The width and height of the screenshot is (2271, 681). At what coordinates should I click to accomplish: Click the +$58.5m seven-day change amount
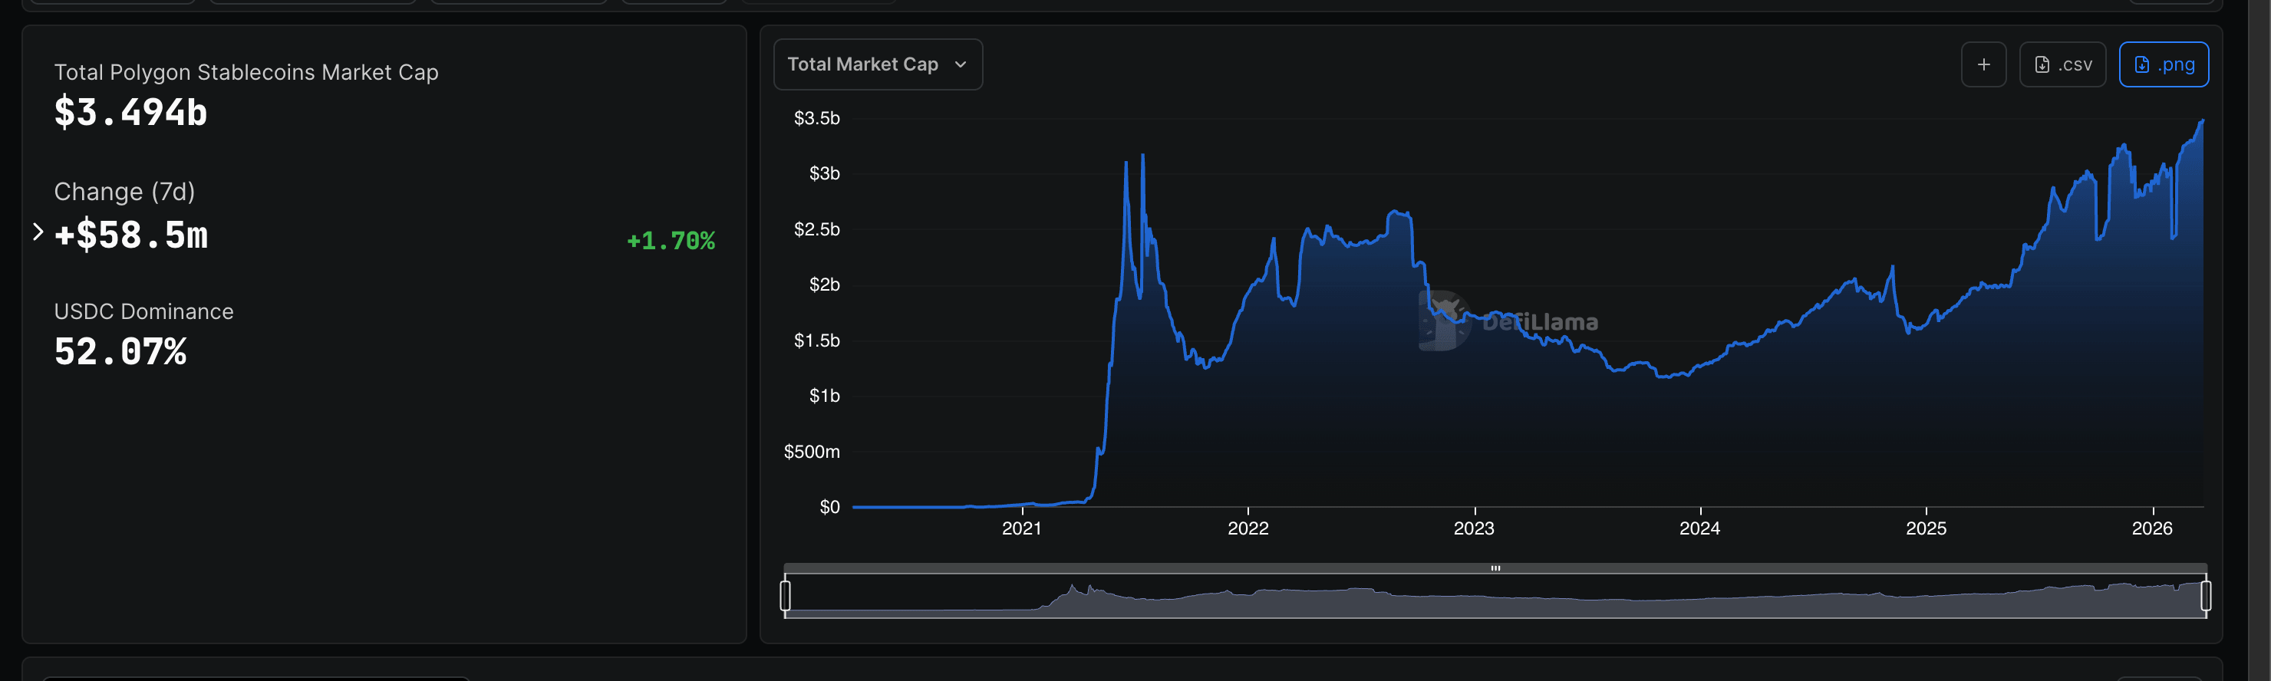coord(131,235)
